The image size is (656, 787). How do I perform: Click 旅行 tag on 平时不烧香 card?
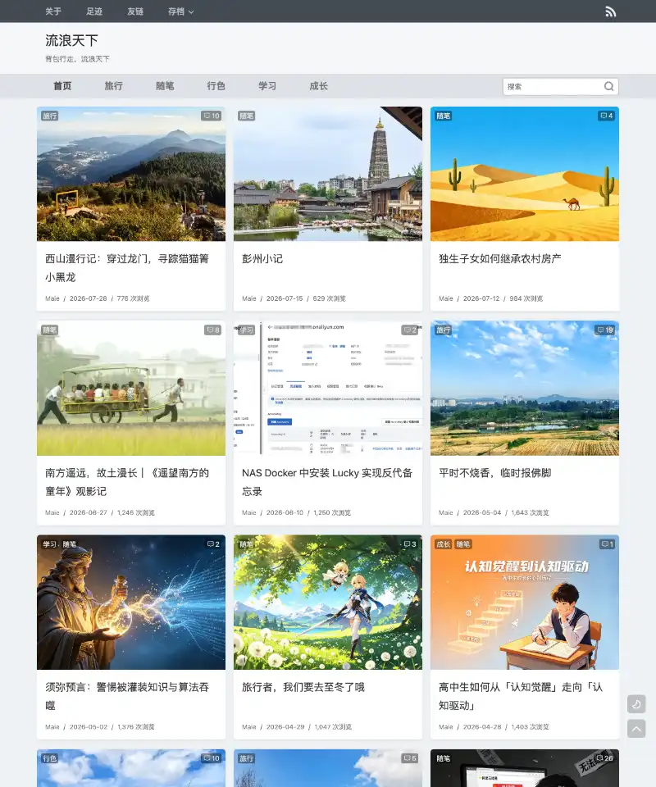click(x=443, y=330)
